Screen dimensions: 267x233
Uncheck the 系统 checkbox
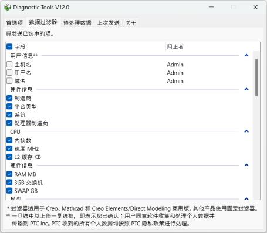coord(9,114)
